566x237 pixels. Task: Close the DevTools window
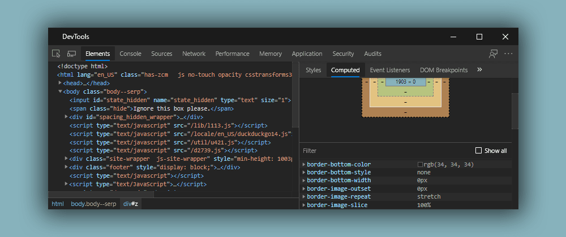[x=505, y=37]
